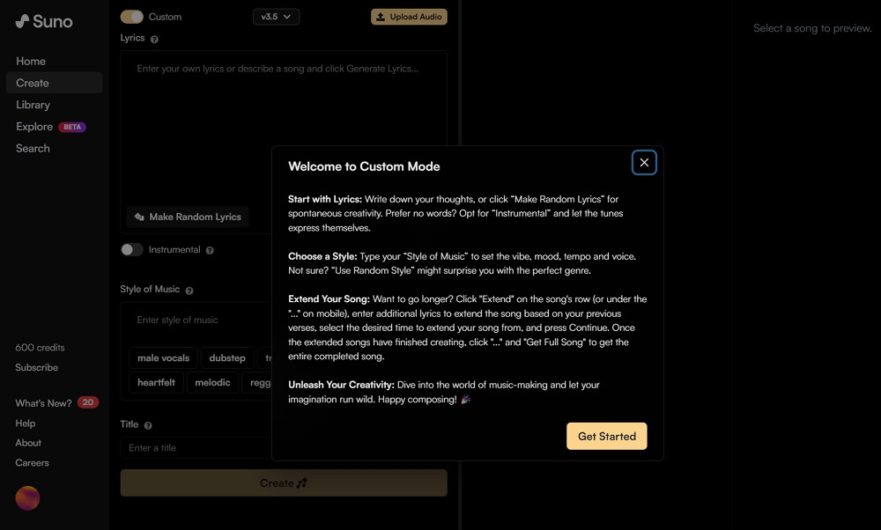Image resolution: width=881 pixels, height=530 pixels.
Task: Click the Suno logo icon
Action: point(22,21)
